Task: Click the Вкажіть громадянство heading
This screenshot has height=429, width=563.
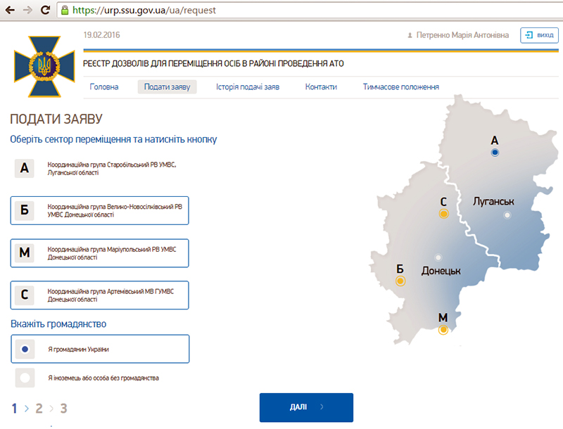Action: 58,324
